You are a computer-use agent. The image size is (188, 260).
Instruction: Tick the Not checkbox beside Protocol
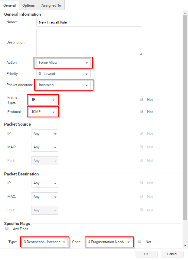click(x=141, y=111)
